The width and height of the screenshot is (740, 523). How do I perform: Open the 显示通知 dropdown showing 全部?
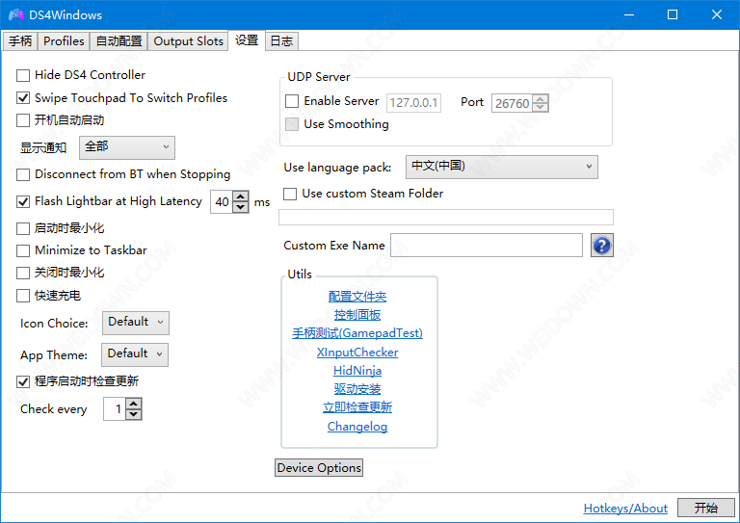(127, 147)
